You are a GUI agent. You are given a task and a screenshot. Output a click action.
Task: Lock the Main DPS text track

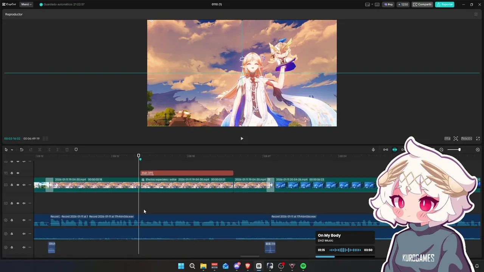coord(12,173)
